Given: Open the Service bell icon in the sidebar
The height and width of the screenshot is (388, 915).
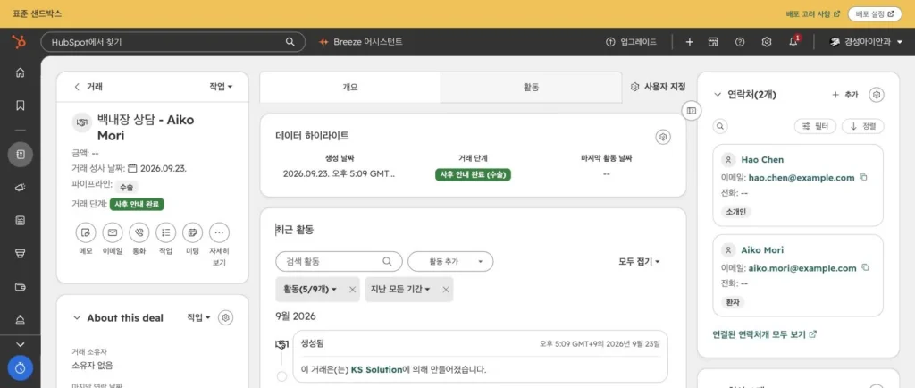Looking at the screenshot, I should (x=20, y=319).
